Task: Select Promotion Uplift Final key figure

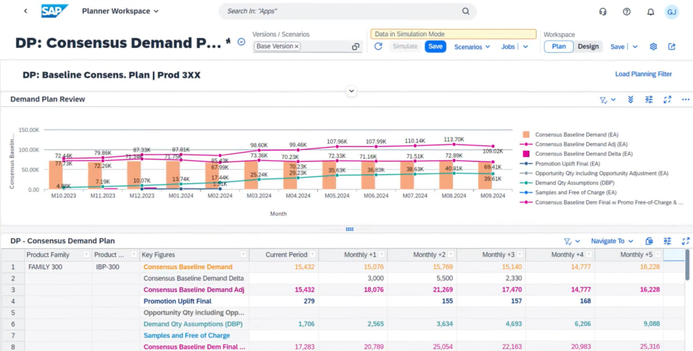Action: click(177, 301)
